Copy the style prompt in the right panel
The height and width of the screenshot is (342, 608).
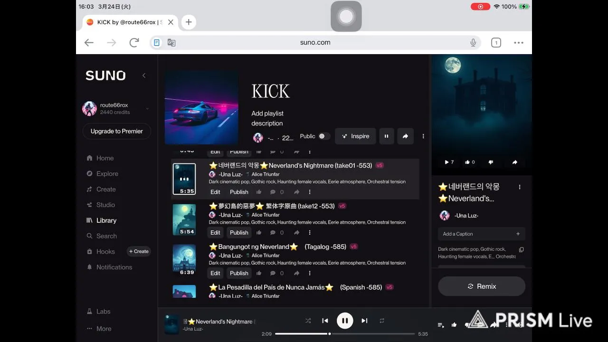pos(521,250)
